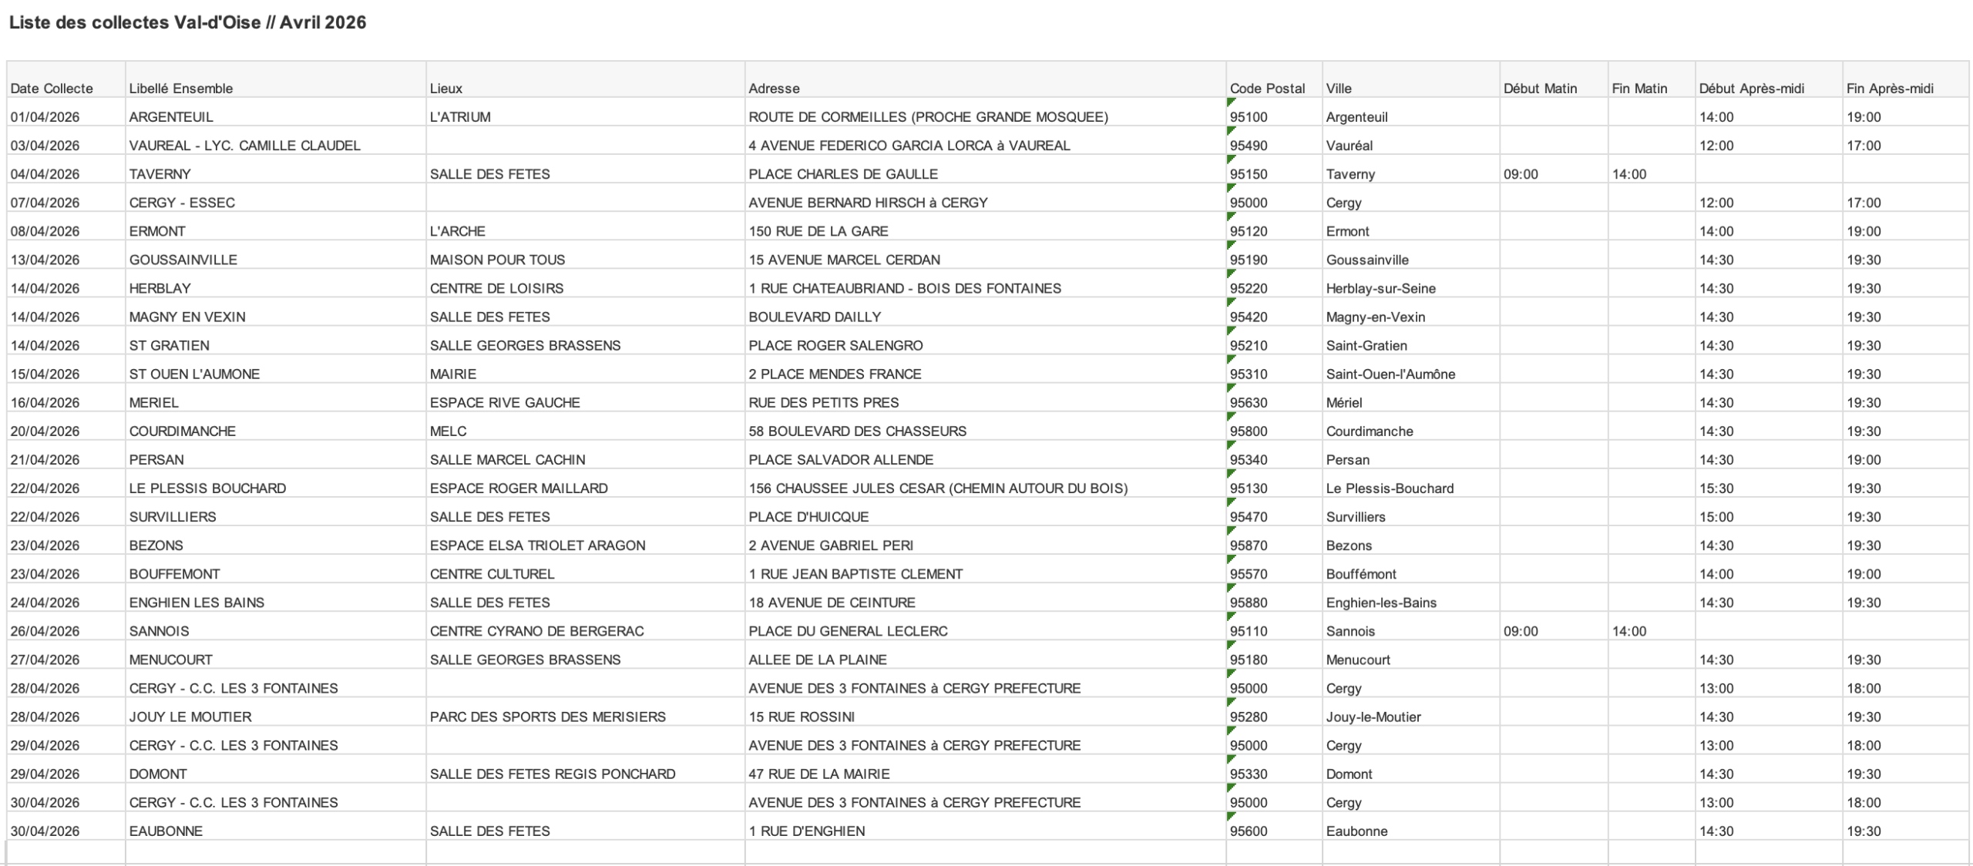1973x866 pixels.
Task: Click the 'Date Collecte' column header
Action: (52, 89)
